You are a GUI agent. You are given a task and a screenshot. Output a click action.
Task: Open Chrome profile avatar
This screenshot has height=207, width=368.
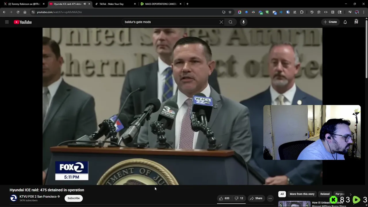point(357,12)
